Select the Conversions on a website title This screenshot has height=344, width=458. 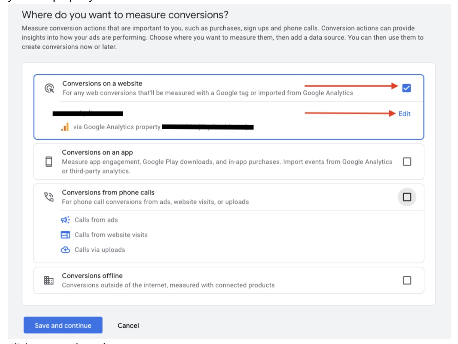pyautogui.click(x=102, y=84)
